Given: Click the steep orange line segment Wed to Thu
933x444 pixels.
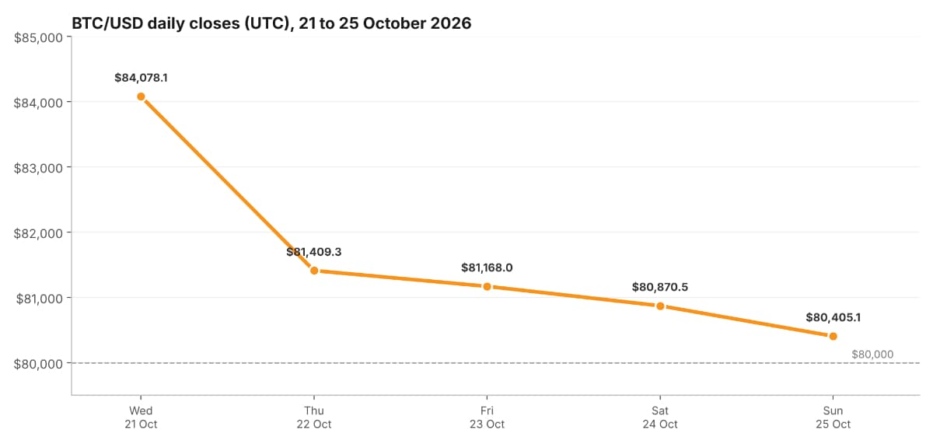Looking at the screenshot, I should tap(227, 184).
